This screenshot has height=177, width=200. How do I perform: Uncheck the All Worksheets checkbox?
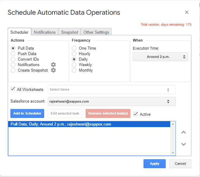point(13,89)
